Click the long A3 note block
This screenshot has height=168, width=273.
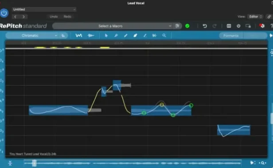point(58,110)
